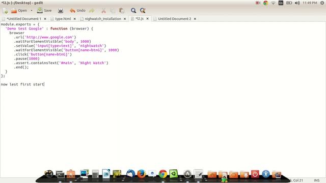Screen dimensions: 326x183
Task: Click the .pause(1000) line
Action: (x=26, y=59)
